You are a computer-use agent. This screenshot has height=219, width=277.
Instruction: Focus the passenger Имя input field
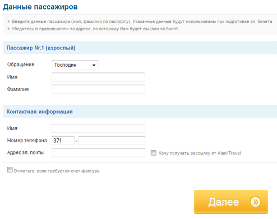point(98,77)
